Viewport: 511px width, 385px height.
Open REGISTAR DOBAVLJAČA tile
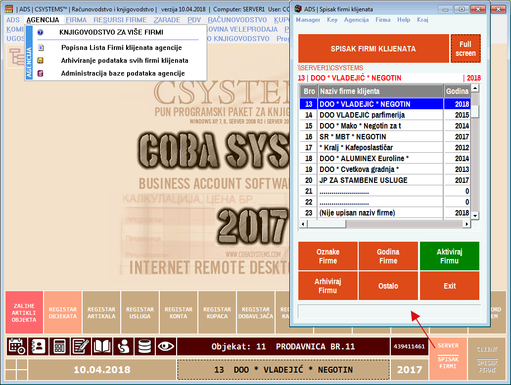pyautogui.click(x=255, y=313)
